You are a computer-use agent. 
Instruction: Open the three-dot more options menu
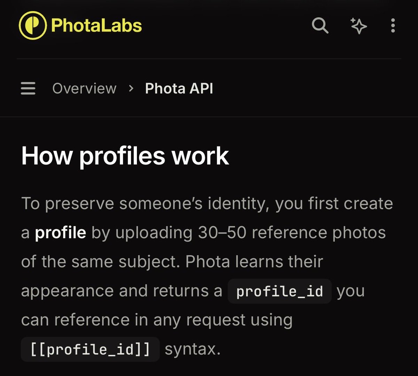click(393, 25)
